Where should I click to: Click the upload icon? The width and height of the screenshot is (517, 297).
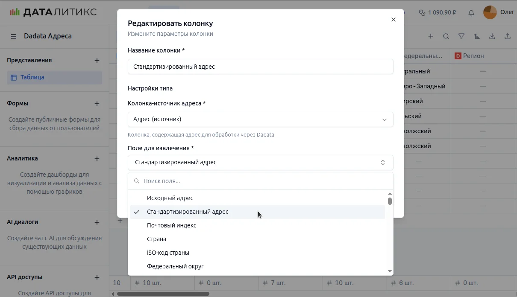coord(508,37)
